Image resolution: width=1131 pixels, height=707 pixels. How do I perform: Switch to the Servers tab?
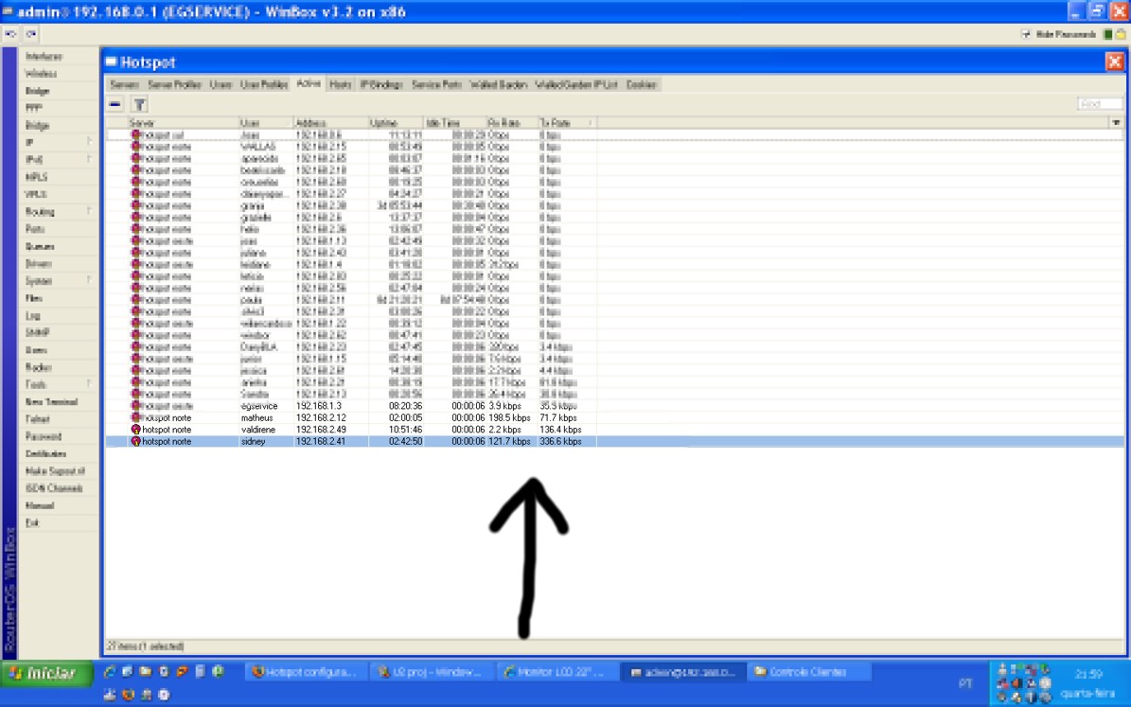tap(124, 84)
